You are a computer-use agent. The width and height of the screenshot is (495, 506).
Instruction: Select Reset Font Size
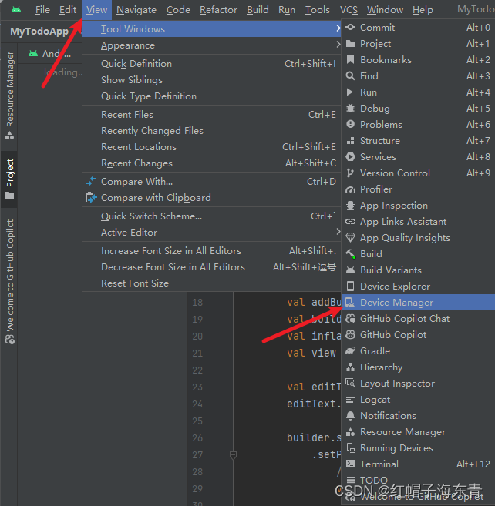pyautogui.click(x=211, y=283)
